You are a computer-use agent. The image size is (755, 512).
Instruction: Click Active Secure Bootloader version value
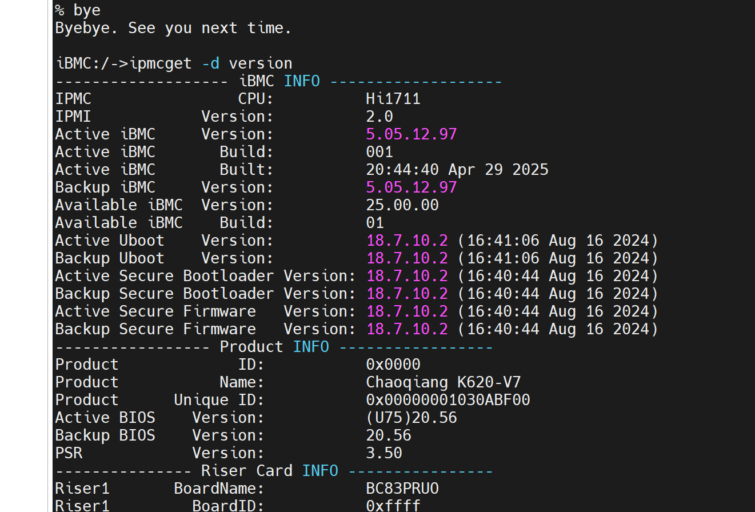(x=407, y=276)
